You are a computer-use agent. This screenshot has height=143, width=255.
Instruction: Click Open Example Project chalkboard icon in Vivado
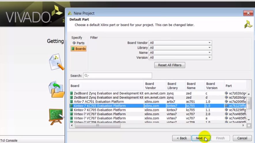pyautogui.click(x=56, y=117)
